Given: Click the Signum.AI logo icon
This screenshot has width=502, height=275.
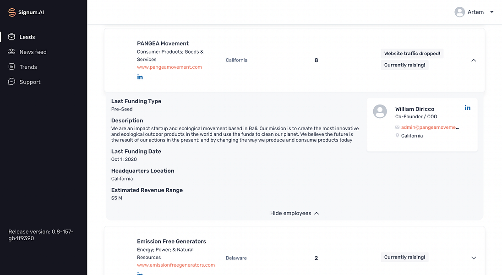Looking at the screenshot, I should (12, 12).
